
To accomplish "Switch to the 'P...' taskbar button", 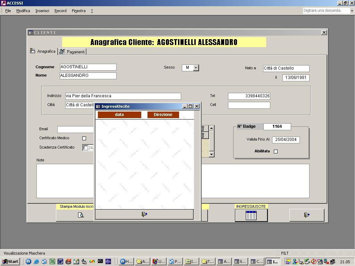I will pyautogui.click(x=175, y=261).
